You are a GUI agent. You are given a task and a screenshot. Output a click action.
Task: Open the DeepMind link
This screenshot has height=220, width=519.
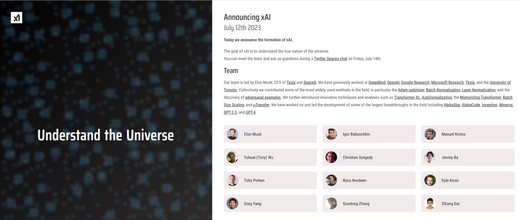coord(377,83)
